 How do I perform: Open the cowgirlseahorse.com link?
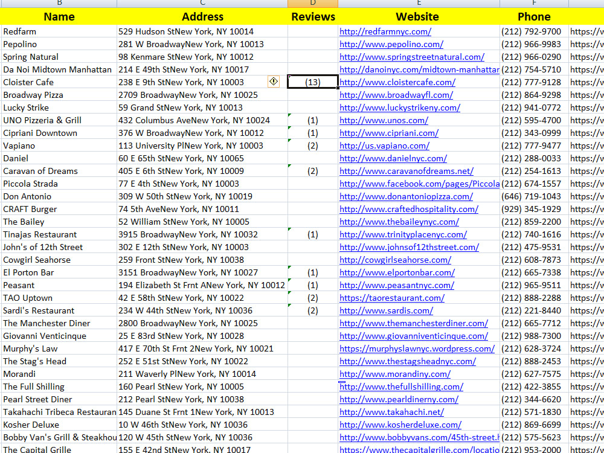pyautogui.click(x=395, y=260)
